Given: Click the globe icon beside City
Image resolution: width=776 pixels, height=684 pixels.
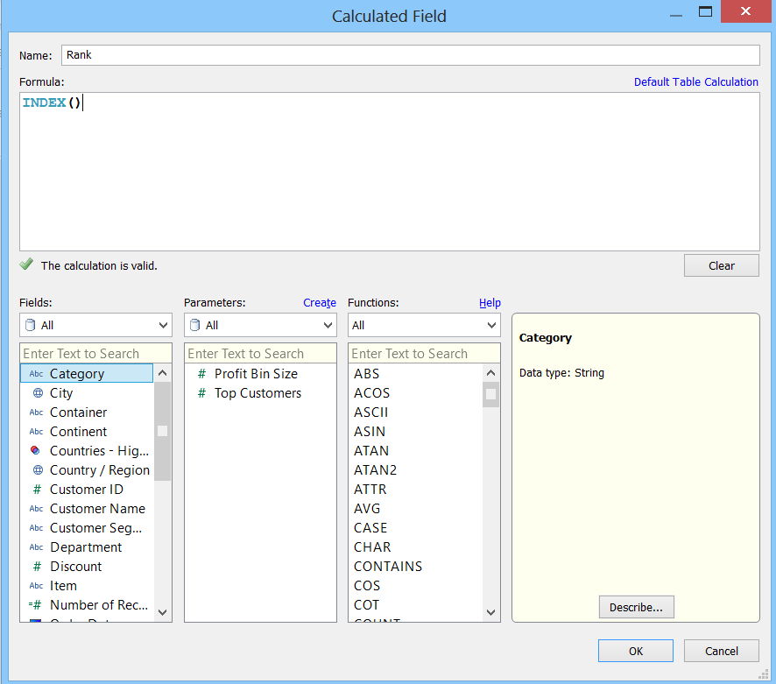Looking at the screenshot, I should pos(37,393).
